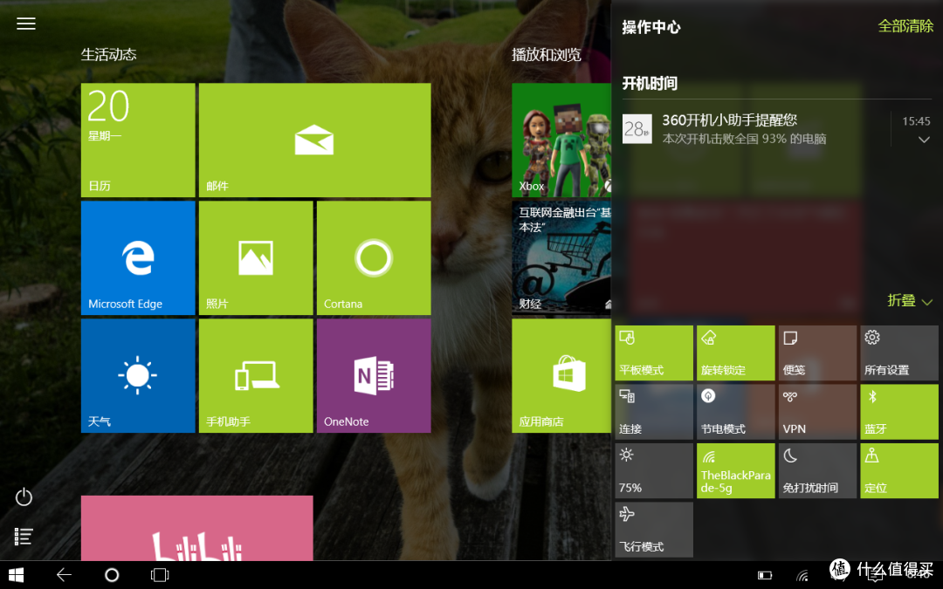The image size is (943, 589).
Task: Open the Weather tile
Action: pos(138,375)
